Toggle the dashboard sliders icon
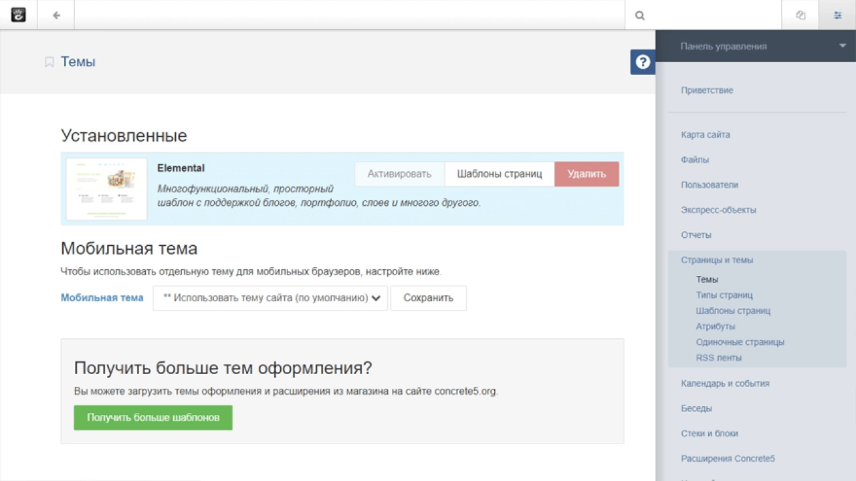 point(837,15)
